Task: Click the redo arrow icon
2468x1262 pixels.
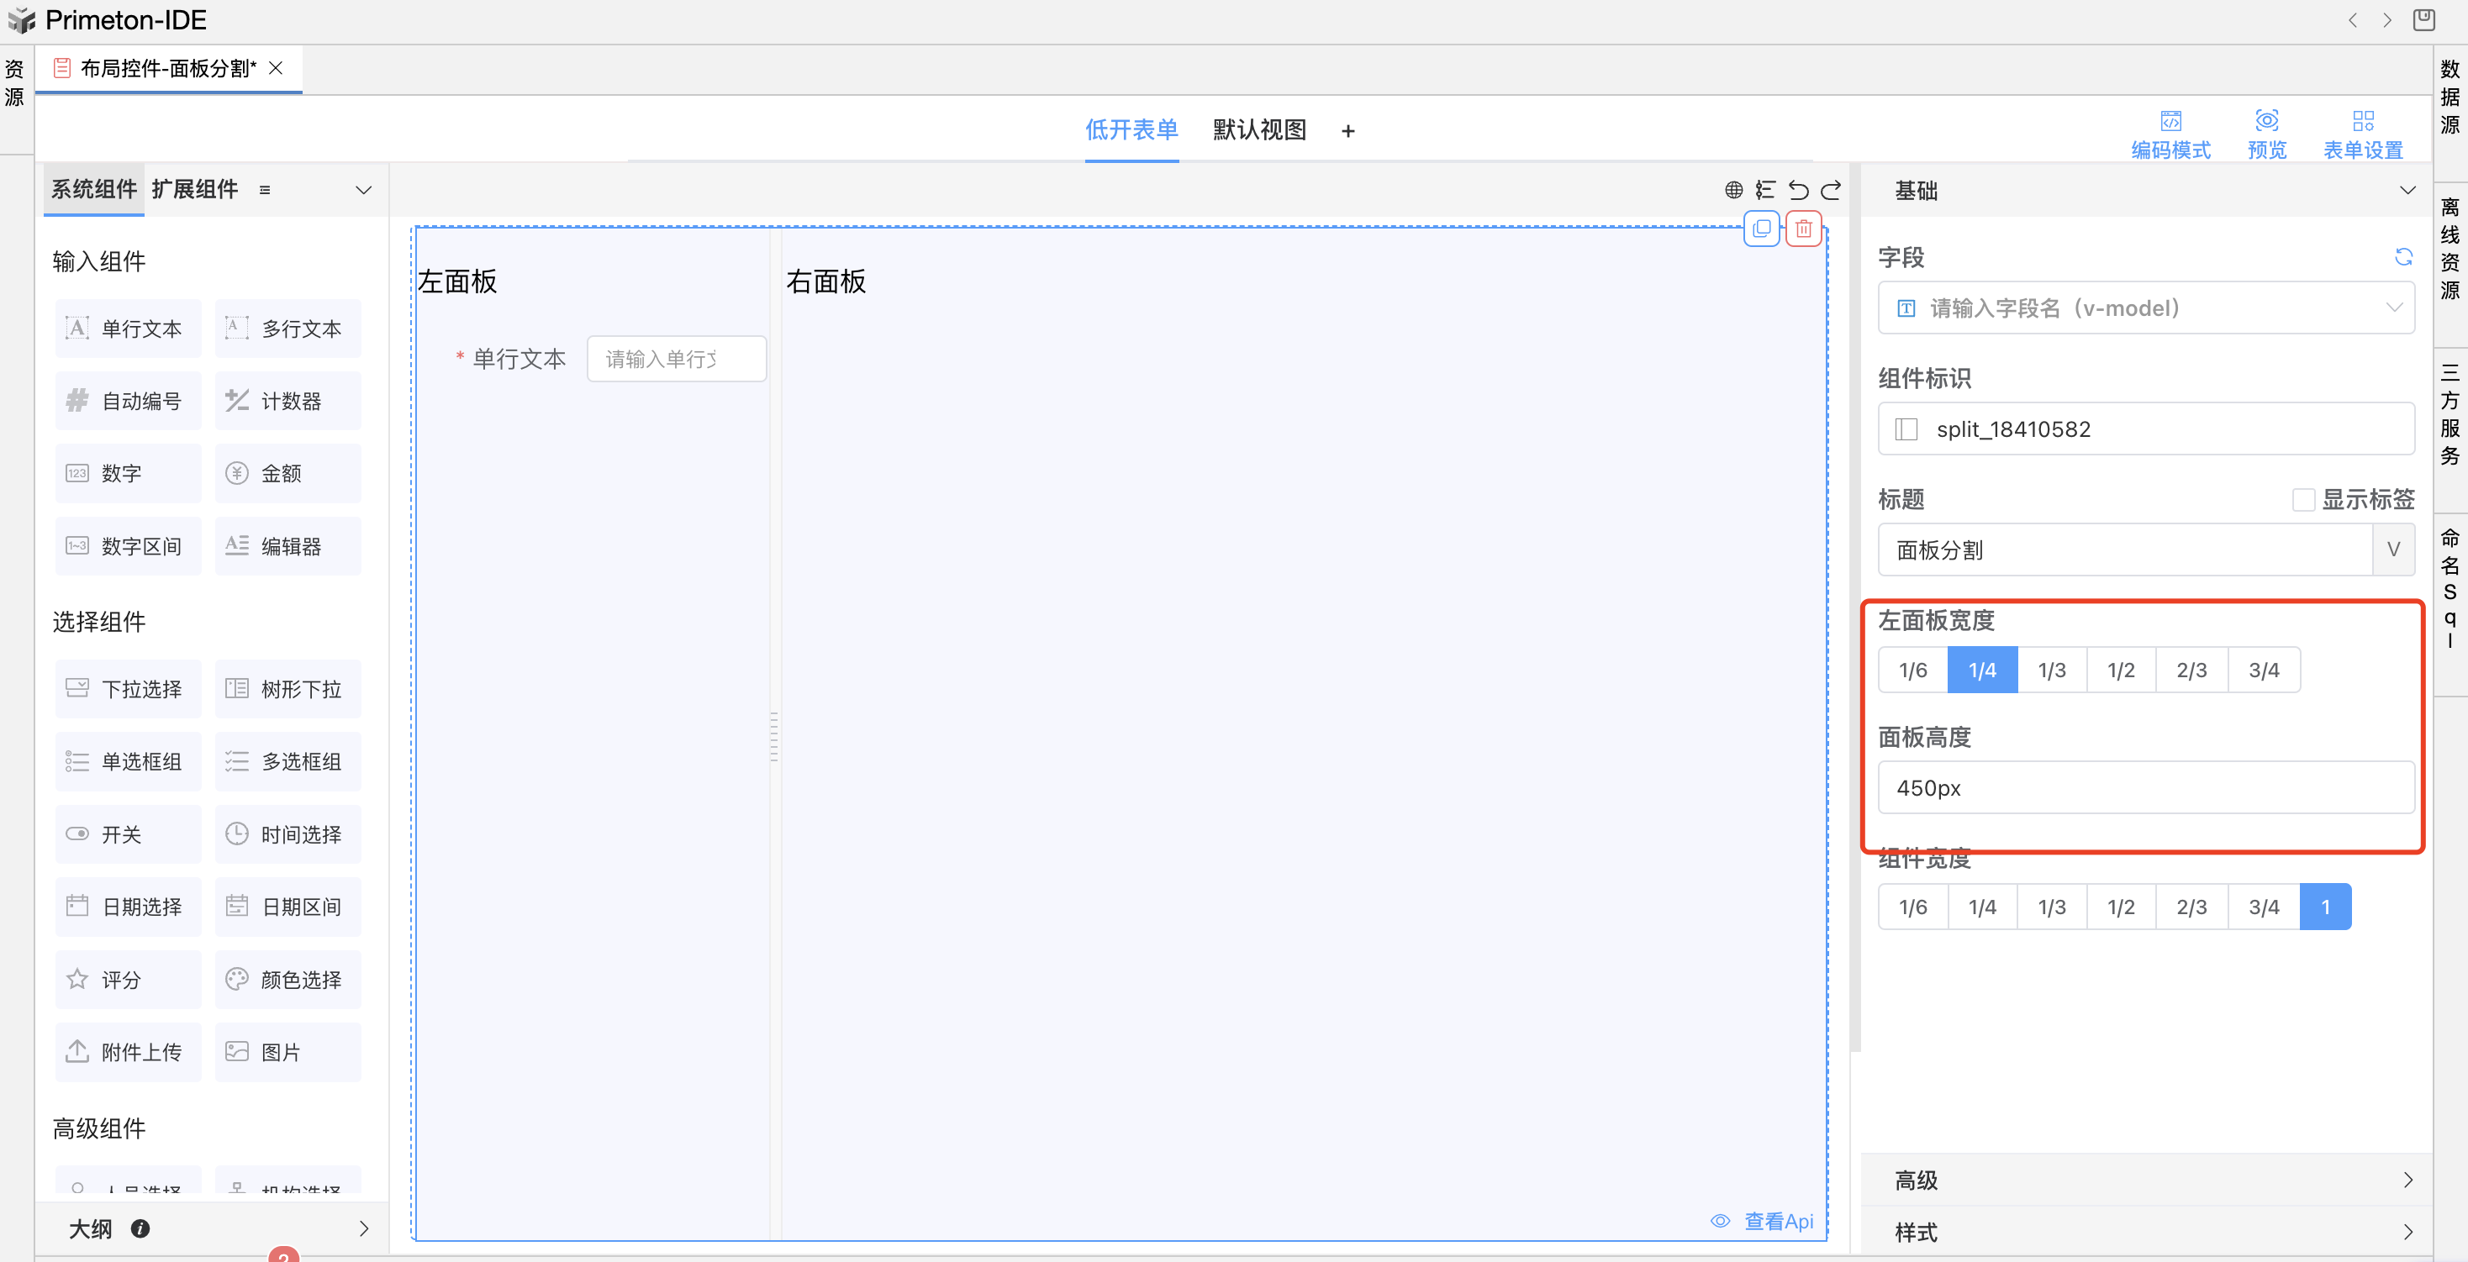Action: tap(1831, 190)
